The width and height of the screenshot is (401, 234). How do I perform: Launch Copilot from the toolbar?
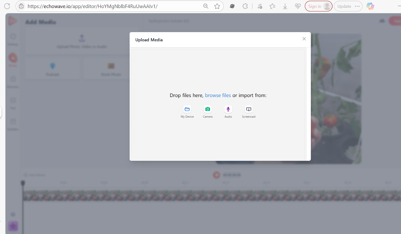[x=370, y=6]
